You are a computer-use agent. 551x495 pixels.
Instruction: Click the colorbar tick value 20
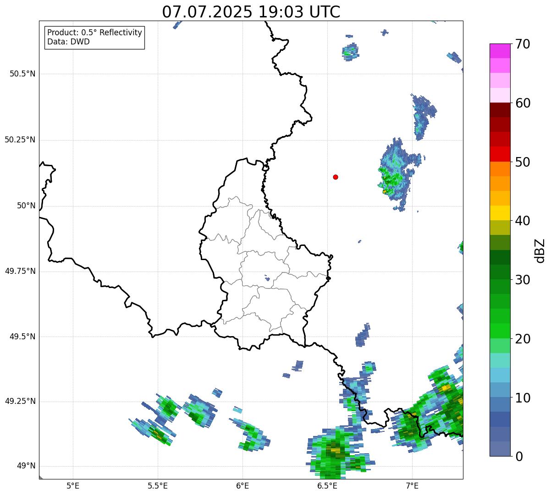(523, 339)
